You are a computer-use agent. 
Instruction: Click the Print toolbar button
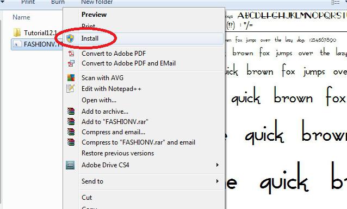click(x=28, y=2)
